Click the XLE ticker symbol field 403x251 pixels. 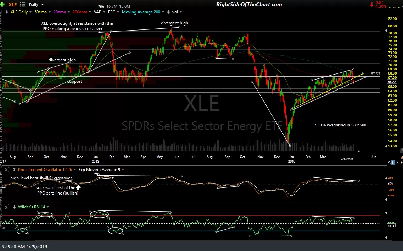click(x=12, y=5)
